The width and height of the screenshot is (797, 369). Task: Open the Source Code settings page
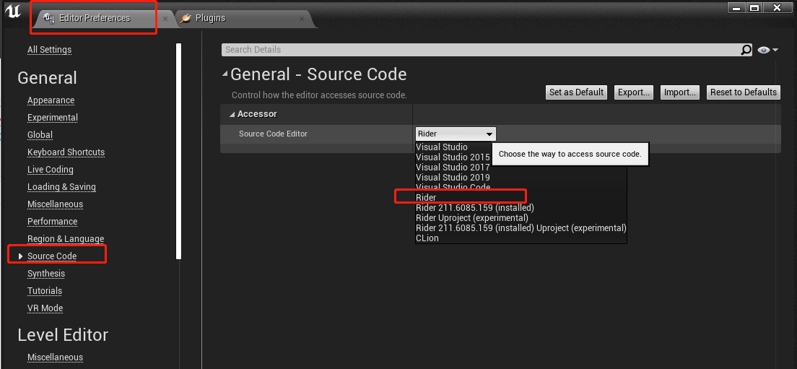tap(52, 256)
